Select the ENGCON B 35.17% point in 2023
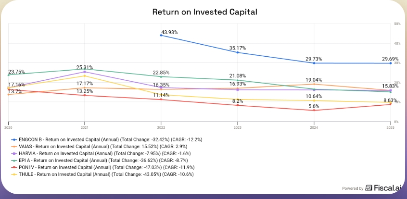The image size is (407, 199). (237, 52)
